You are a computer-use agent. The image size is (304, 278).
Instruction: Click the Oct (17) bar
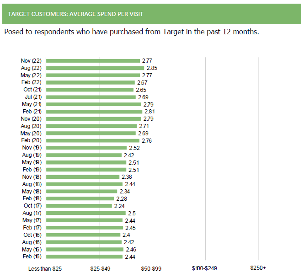(x=79, y=206)
